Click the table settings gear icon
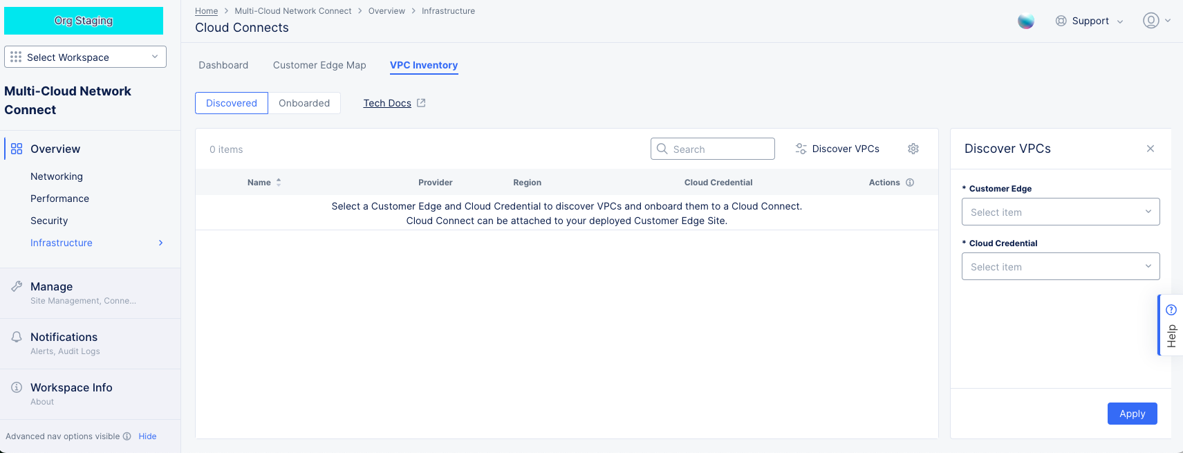This screenshot has width=1183, height=453. pyautogui.click(x=913, y=149)
